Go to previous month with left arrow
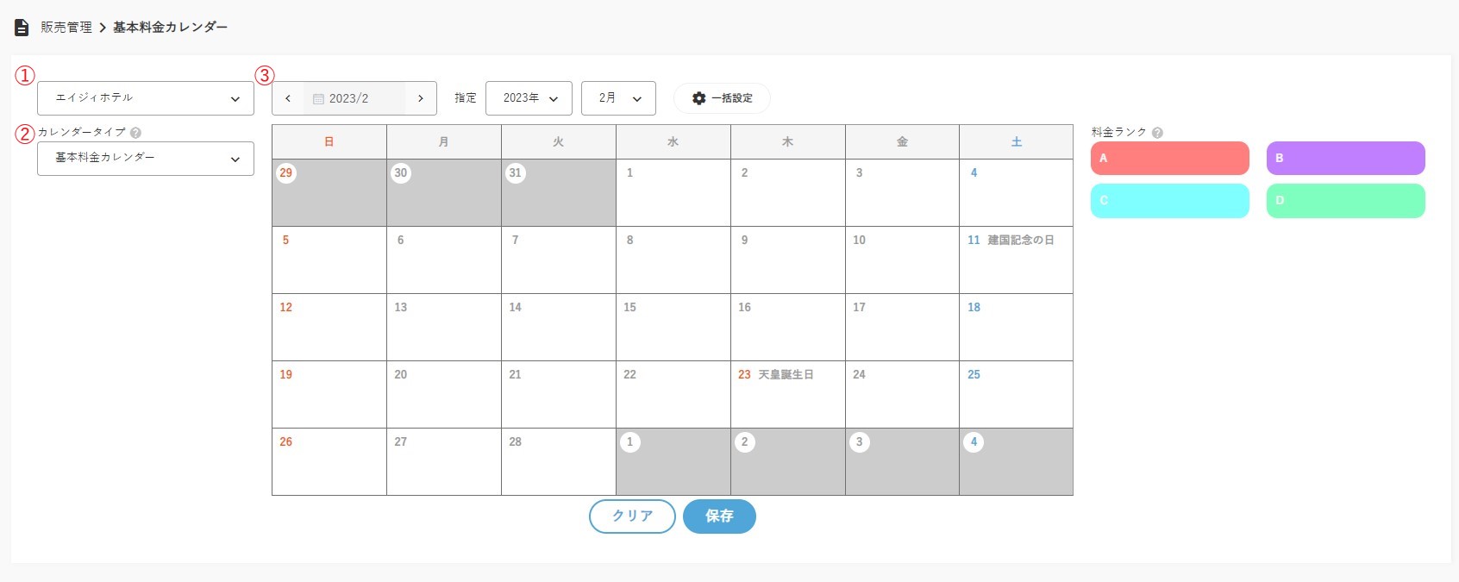This screenshot has width=1459, height=582. (x=288, y=98)
